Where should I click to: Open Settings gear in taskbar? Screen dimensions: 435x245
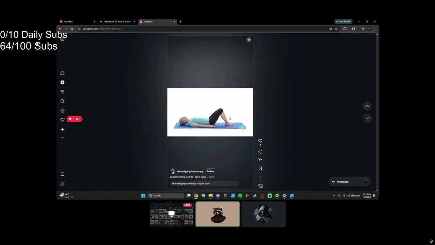click(x=284, y=196)
